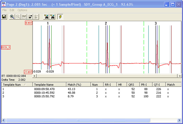Click waveform horizontal scrollbar track

coord(107,76)
